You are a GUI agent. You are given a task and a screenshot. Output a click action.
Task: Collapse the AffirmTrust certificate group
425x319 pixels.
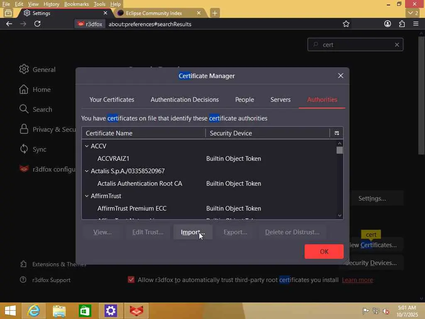87,196
